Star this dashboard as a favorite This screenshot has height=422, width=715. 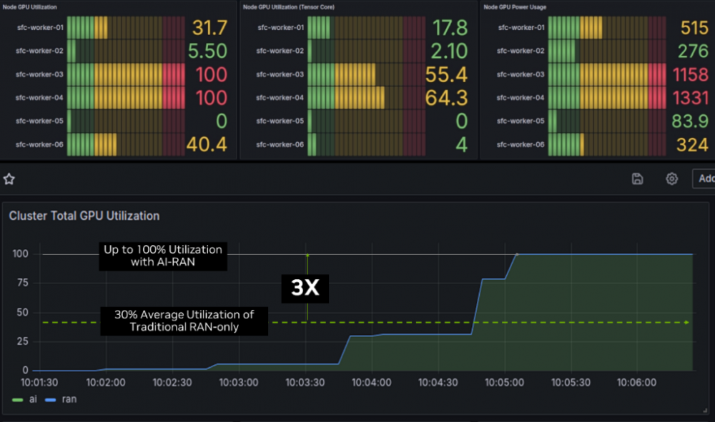point(9,178)
